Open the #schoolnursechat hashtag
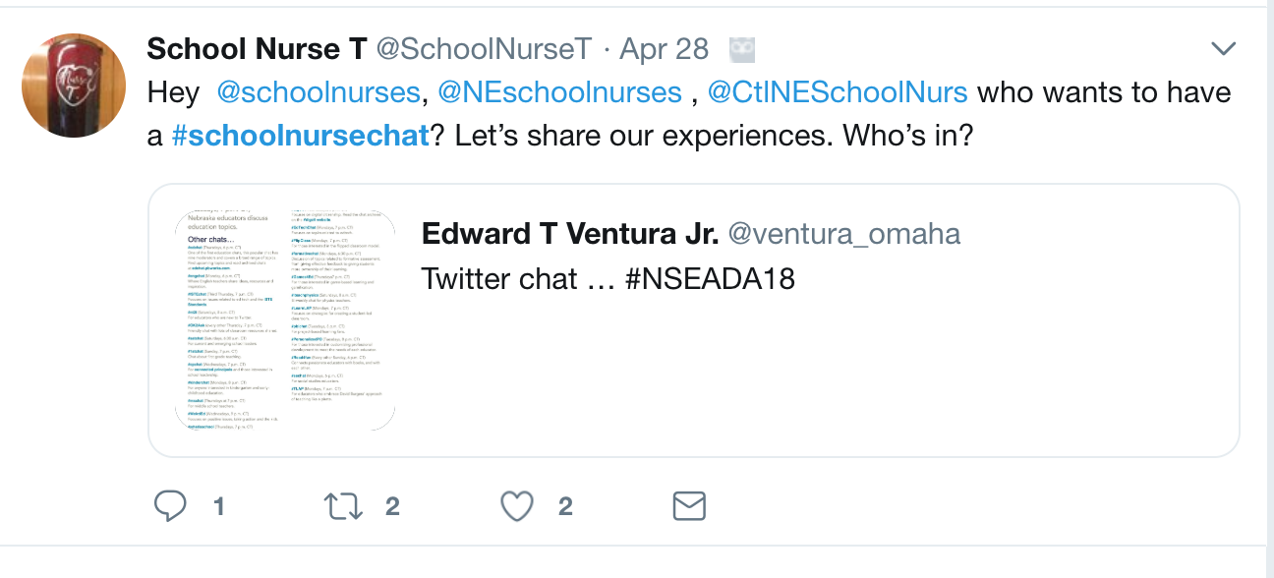Image resolution: width=1274 pixels, height=578 pixels. tap(301, 135)
